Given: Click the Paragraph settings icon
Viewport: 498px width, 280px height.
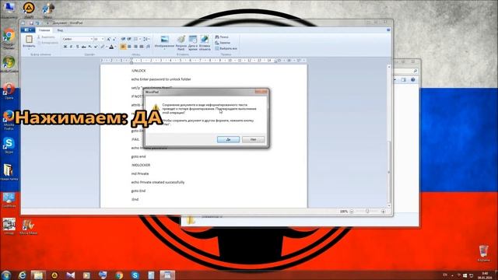Looking at the screenshot, I should tap(149, 47).
